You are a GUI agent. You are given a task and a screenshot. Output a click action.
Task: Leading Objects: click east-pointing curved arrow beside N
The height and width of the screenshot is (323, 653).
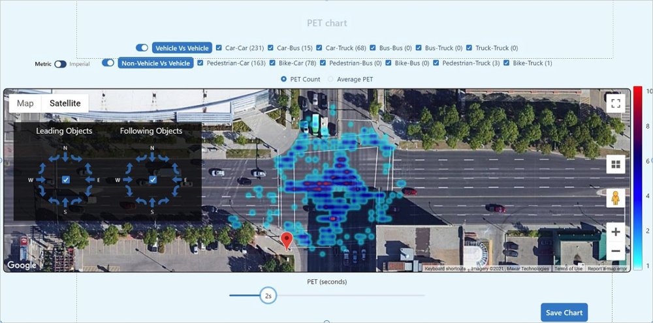click(76, 158)
